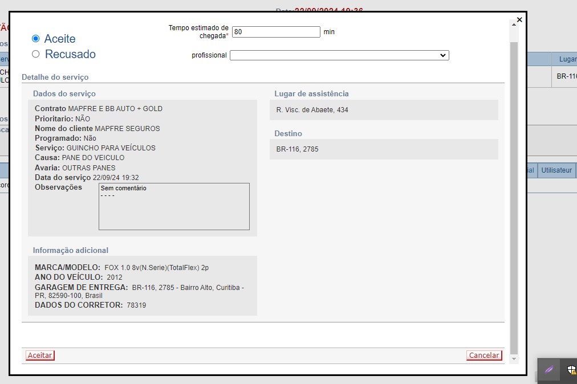The width and height of the screenshot is (577, 384).
Task: Click the 'Dados do serviço' heading
Action: pyautogui.click(x=64, y=94)
